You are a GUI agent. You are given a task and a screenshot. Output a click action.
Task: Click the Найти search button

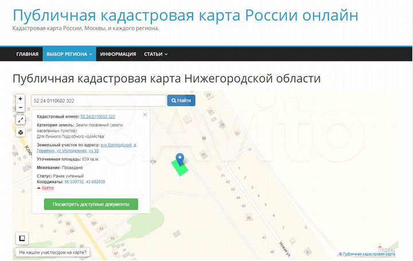point(181,100)
